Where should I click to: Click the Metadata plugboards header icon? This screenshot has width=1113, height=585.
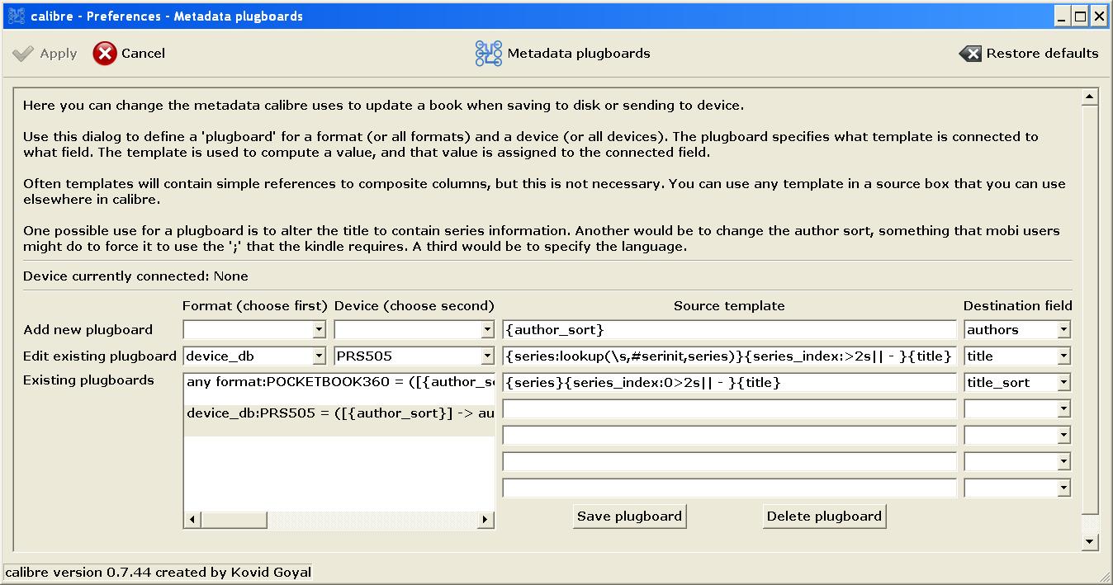tap(489, 54)
